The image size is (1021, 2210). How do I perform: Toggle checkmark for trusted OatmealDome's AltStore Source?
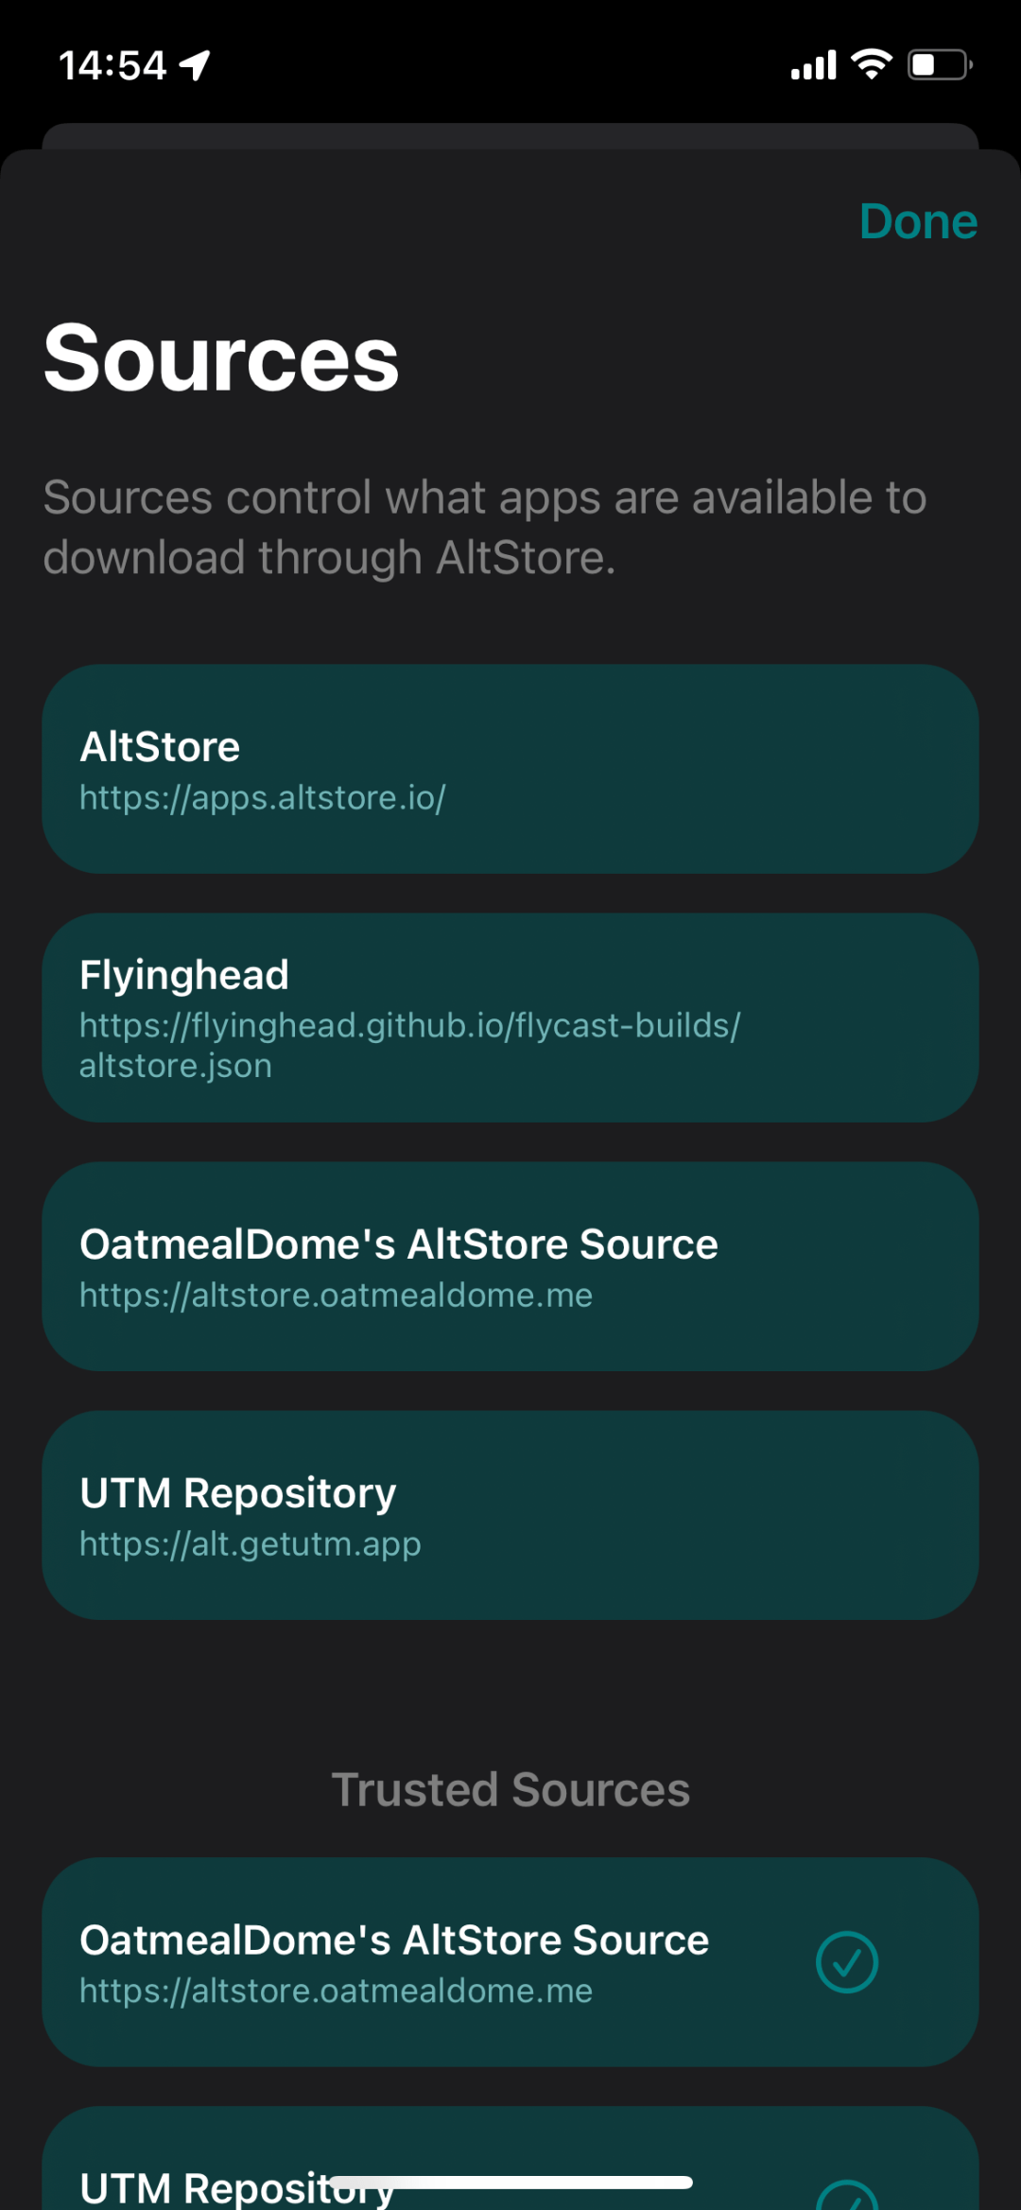[847, 1962]
